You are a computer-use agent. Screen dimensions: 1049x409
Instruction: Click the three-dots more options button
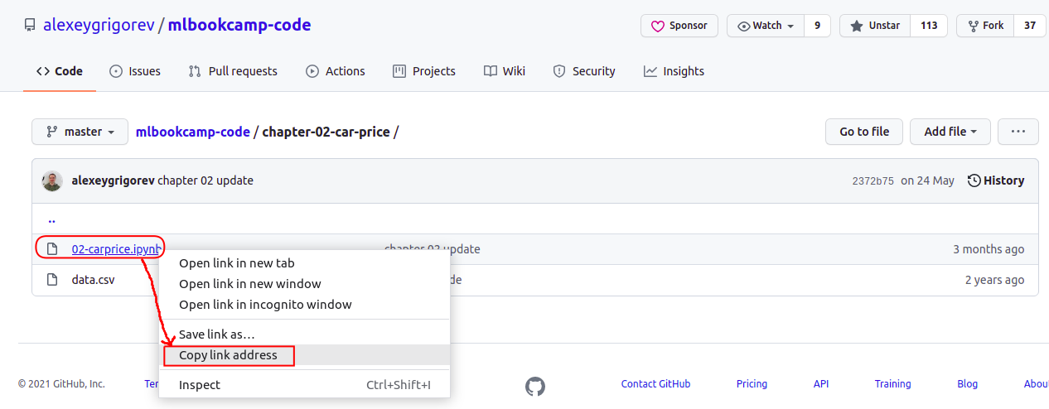[x=1018, y=132]
